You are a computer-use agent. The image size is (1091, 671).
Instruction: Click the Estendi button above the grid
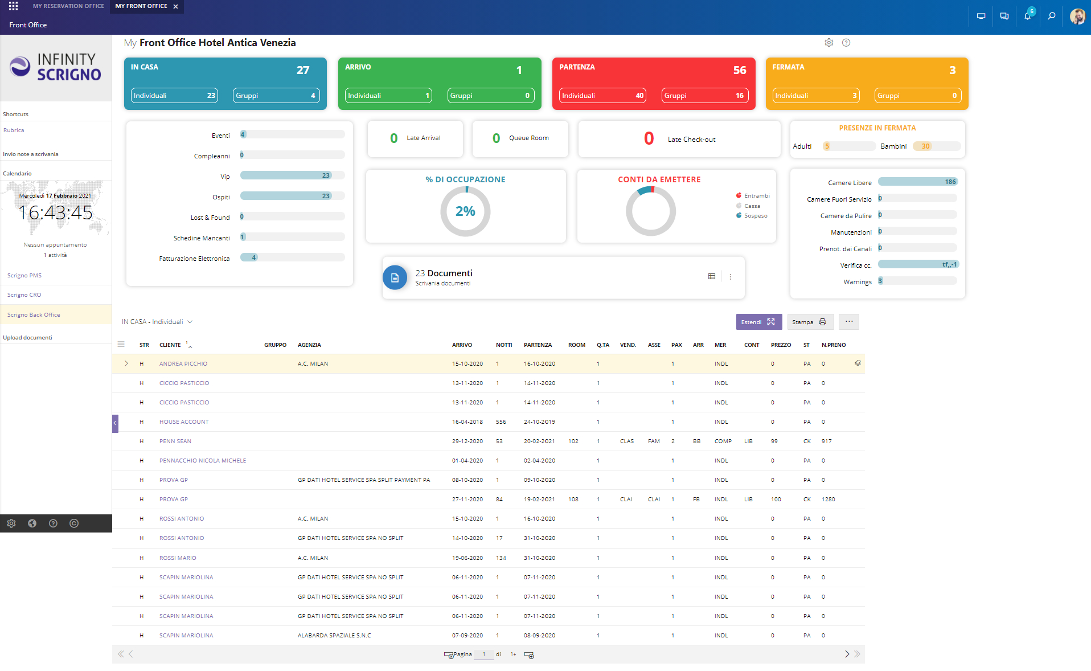(758, 322)
